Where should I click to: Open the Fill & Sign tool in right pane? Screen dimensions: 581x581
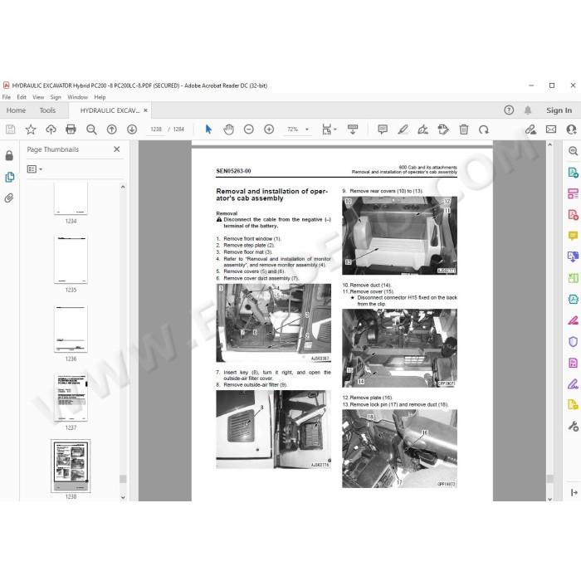pyautogui.click(x=573, y=383)
